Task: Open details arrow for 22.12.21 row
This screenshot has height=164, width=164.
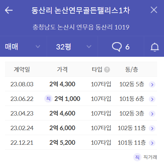Action: 152,143
